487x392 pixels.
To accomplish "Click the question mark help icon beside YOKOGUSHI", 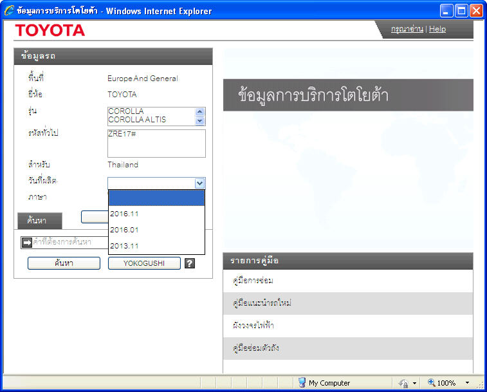I will point(189,263).
